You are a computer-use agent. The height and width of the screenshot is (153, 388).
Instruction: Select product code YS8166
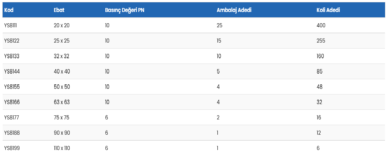coord(12,102)
